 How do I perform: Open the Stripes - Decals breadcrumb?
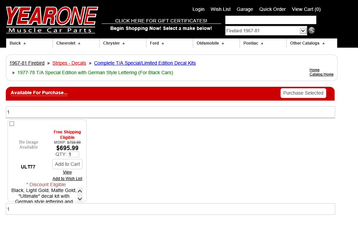coord(69,63)
